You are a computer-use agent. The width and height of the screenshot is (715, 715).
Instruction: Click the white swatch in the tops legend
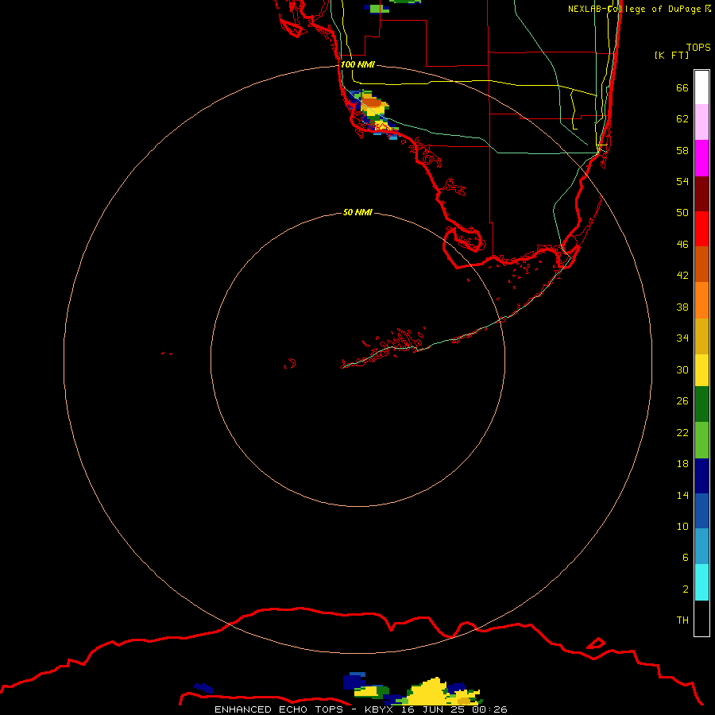pos(701,87)
